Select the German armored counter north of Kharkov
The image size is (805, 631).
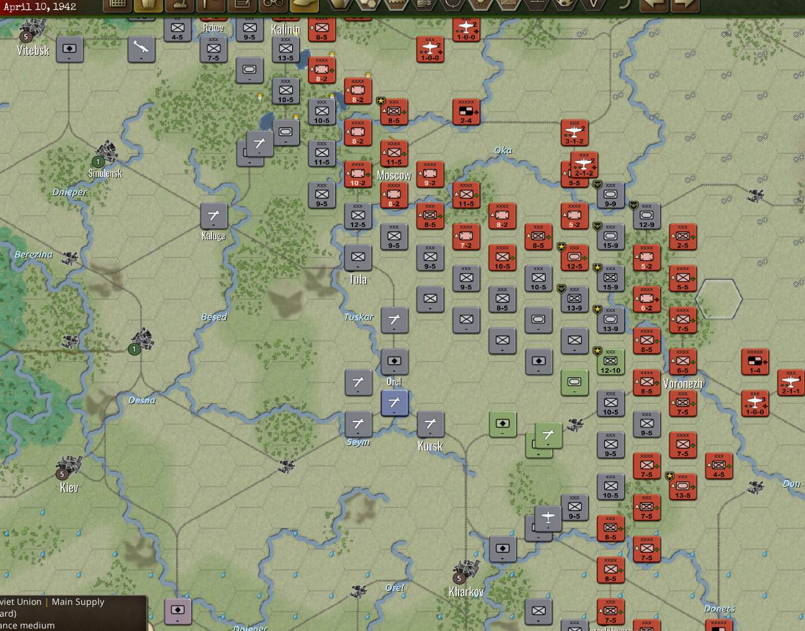click(502, 549)
